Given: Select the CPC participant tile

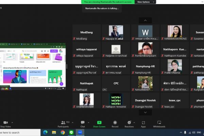Looking at the screenshot, I should (116, 83).
